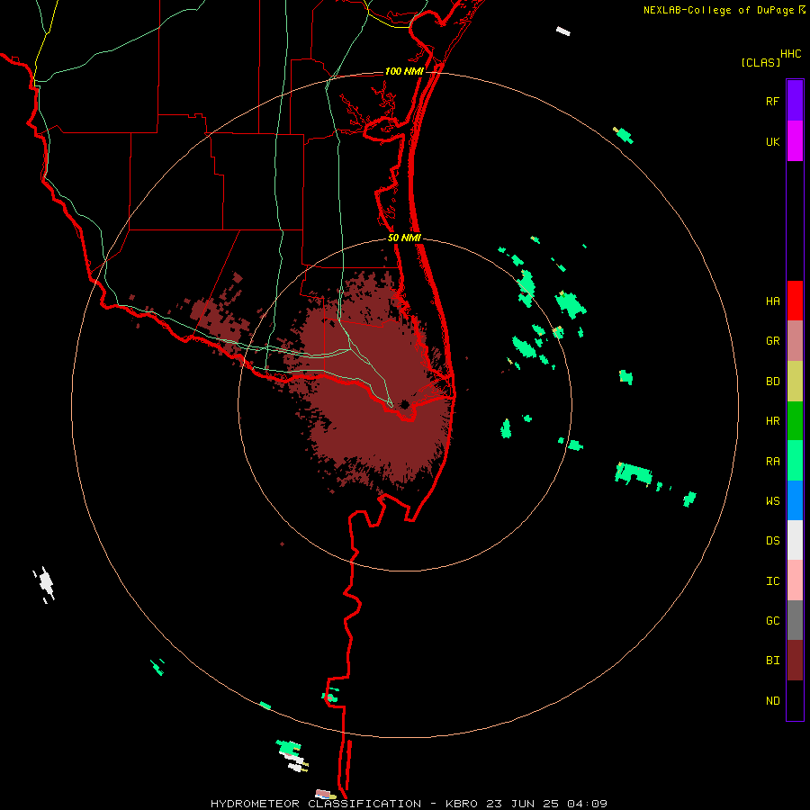Viewport: 810px width, 810px height.
Task: Click the BI brown legend swatch
Action: tap(795, 661)
